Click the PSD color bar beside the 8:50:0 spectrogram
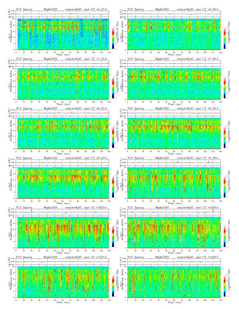Image resolution: width=239 pixels, height=309 pixels. pyautogui.click(x=225, y=137)
